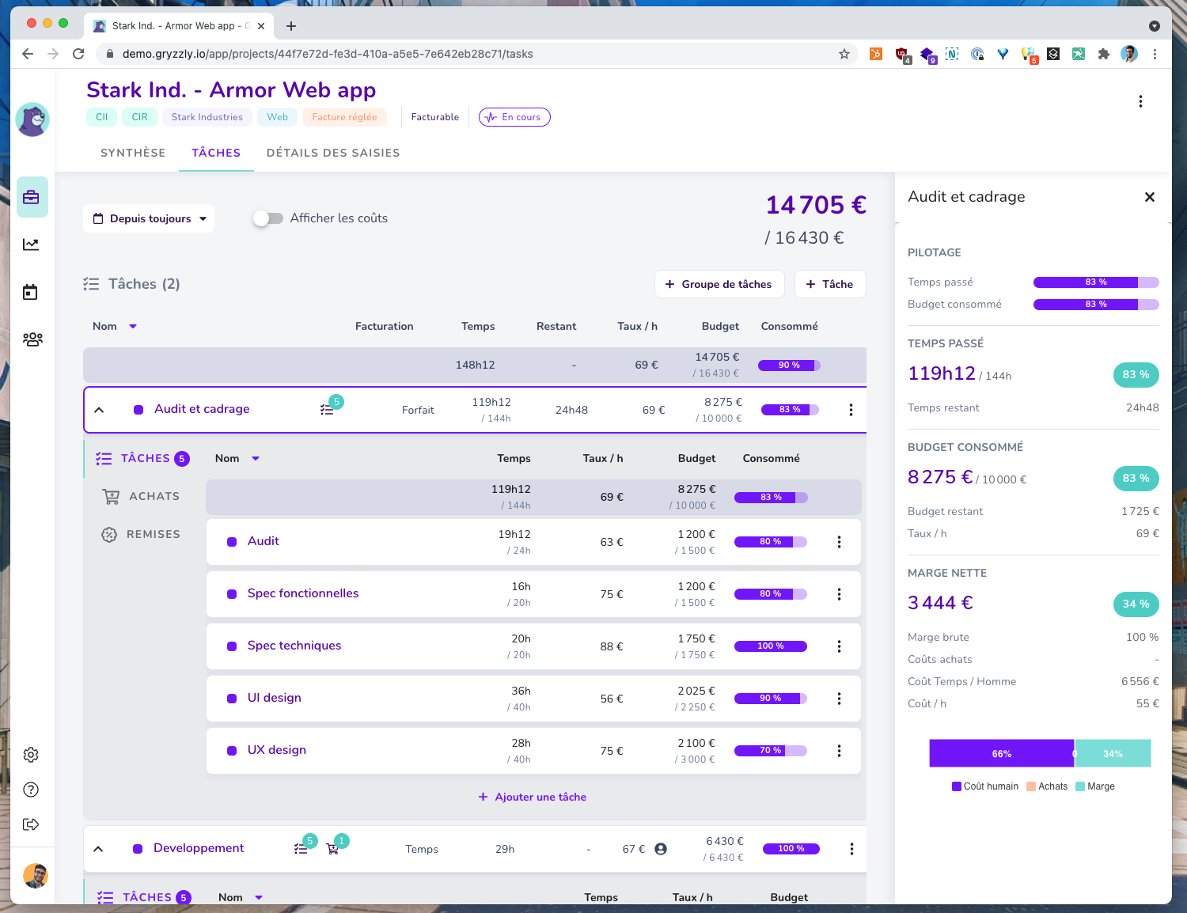Close the Audit et cadrage side panel
Screen dimensions: 1187x913
coord(1150,197)
